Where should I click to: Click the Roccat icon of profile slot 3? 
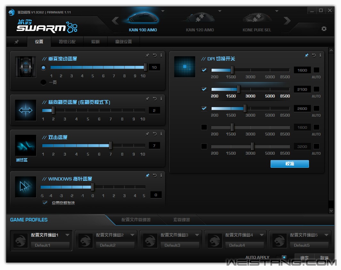pyautogui.click(x=150, y=241)
